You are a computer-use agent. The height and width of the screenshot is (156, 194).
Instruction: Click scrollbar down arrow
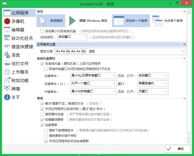[189, 141]
